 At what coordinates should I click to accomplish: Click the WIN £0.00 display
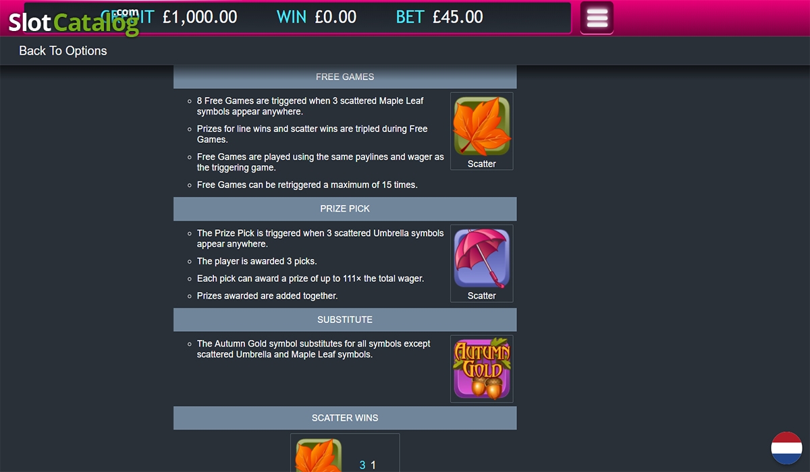(317, 17)
